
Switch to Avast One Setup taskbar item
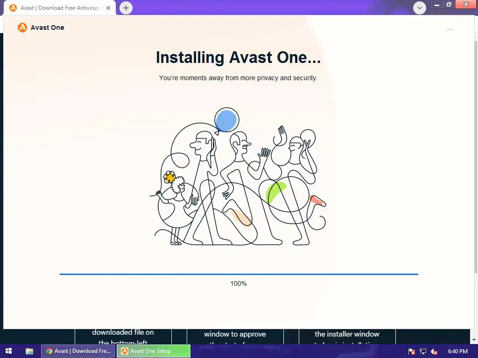pyautogui.click(x=154, y=351)
